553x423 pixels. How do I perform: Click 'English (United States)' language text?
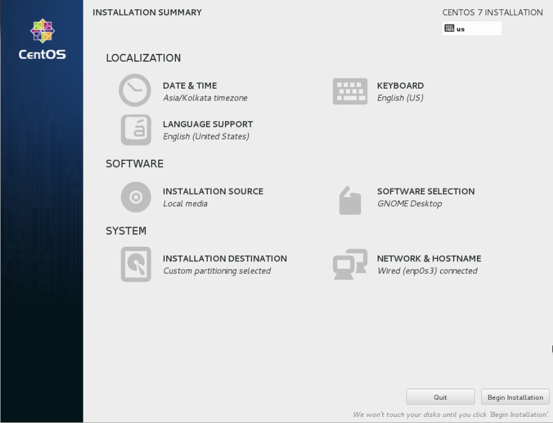click(206, 137)
